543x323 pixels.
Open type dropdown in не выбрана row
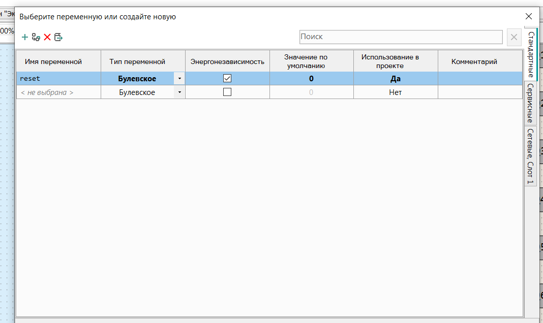179,92
